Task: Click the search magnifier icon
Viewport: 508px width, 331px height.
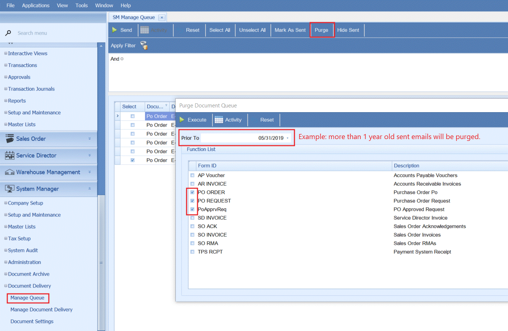Action: pyautogui.click(x=8, y=33)
